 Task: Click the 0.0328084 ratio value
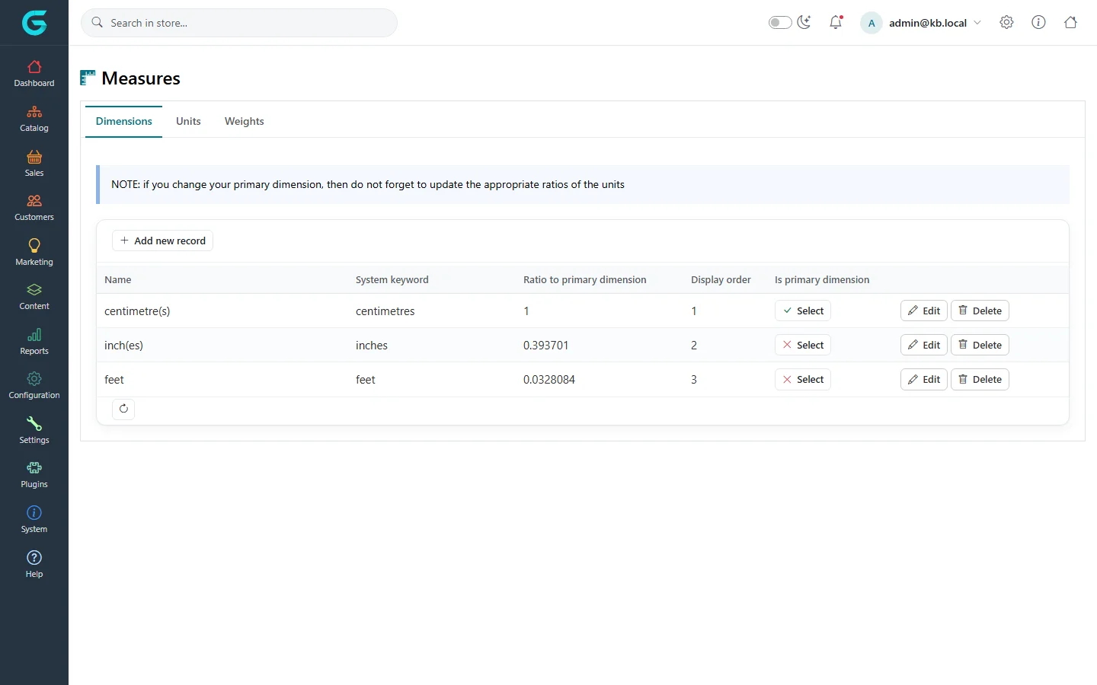[549, 379]
